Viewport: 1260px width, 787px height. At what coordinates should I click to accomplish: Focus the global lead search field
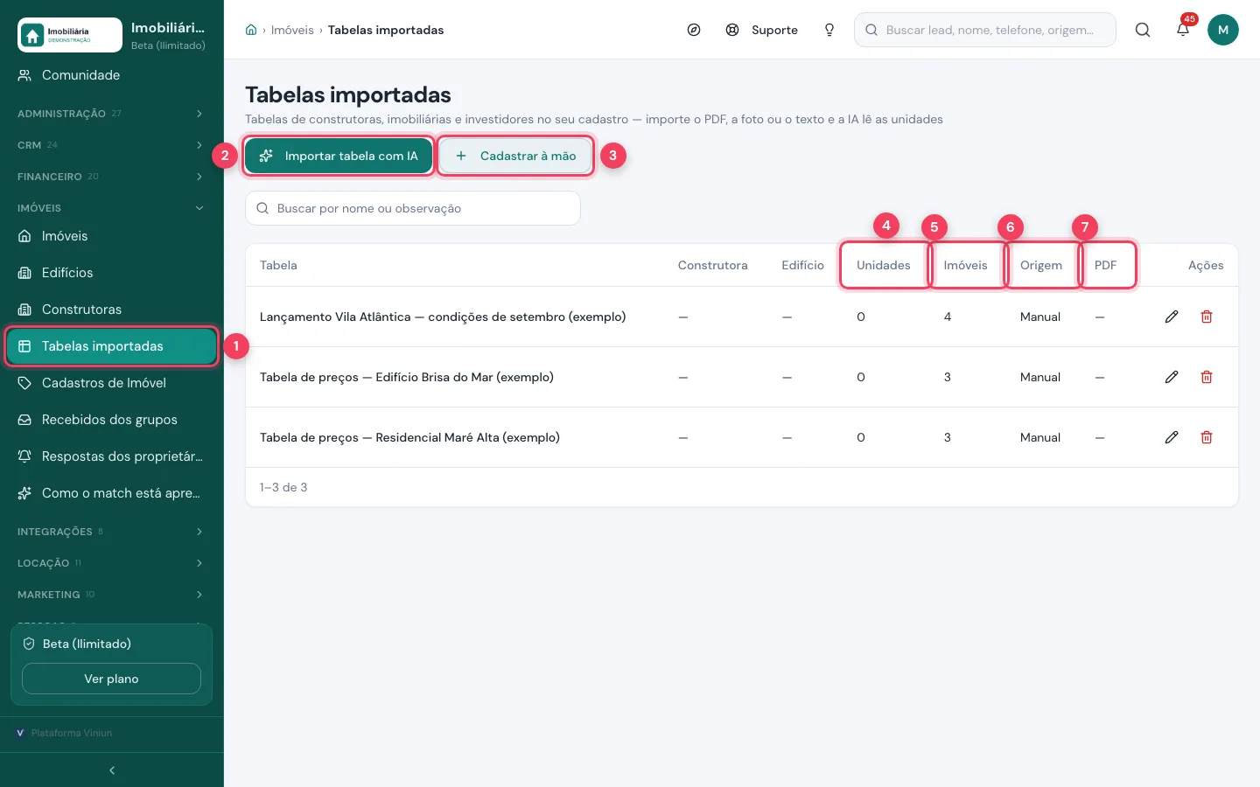[x=985, y=30]
